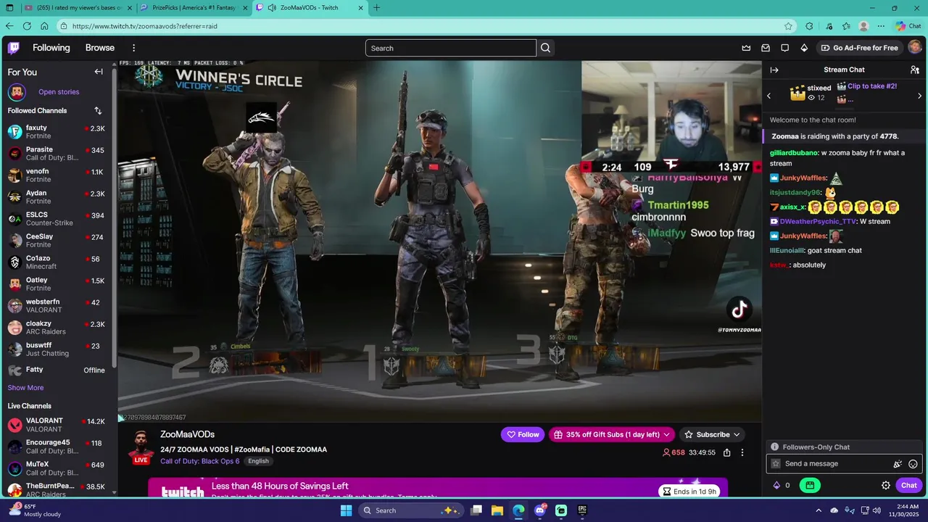Image resolution: width=928 pixels, height=522 pixels.
Task: Open Call of Duty: Black Ops 6 category link
Action: click(200, 461)
